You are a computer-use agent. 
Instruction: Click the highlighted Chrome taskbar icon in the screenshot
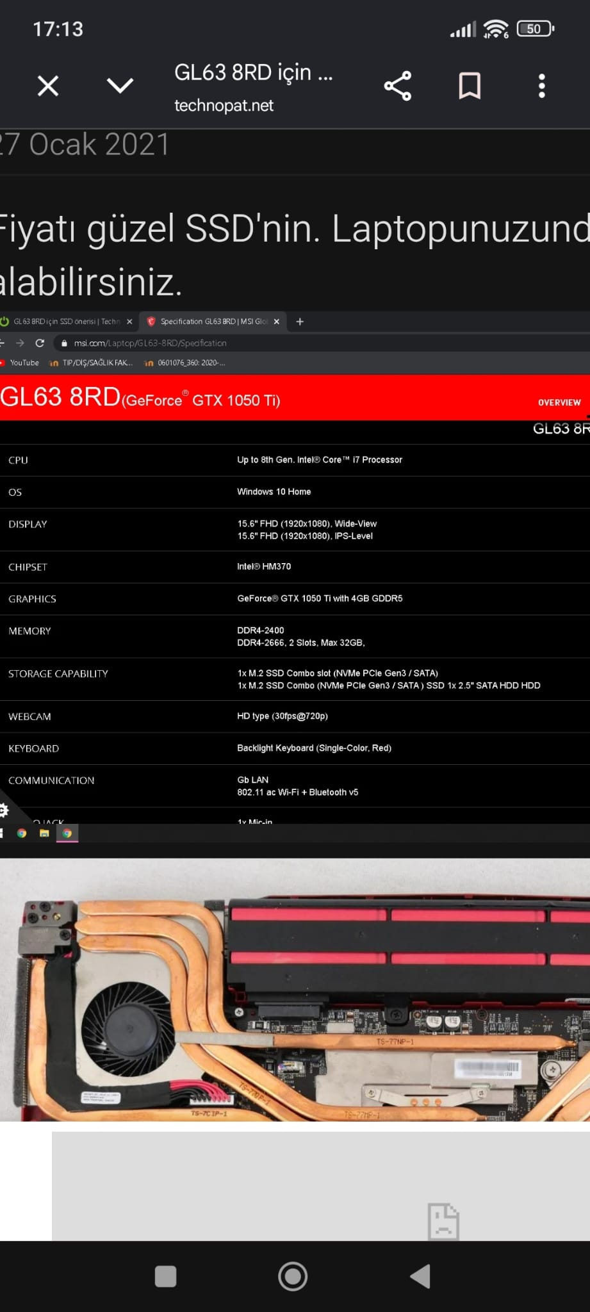pos(67,833)
